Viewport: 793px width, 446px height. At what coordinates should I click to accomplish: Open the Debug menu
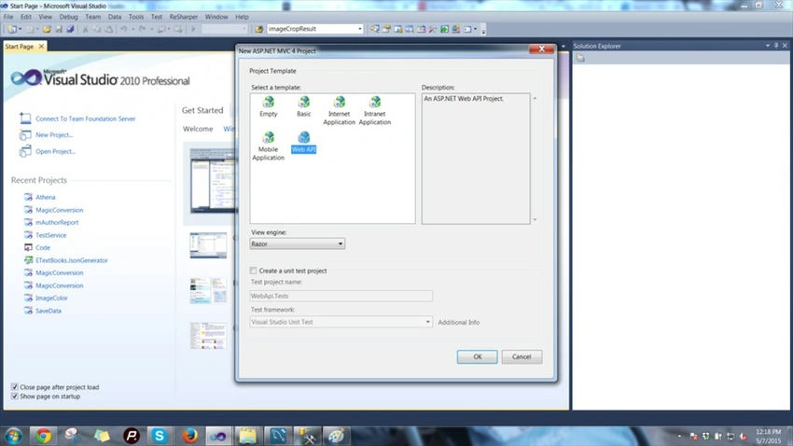69,17
